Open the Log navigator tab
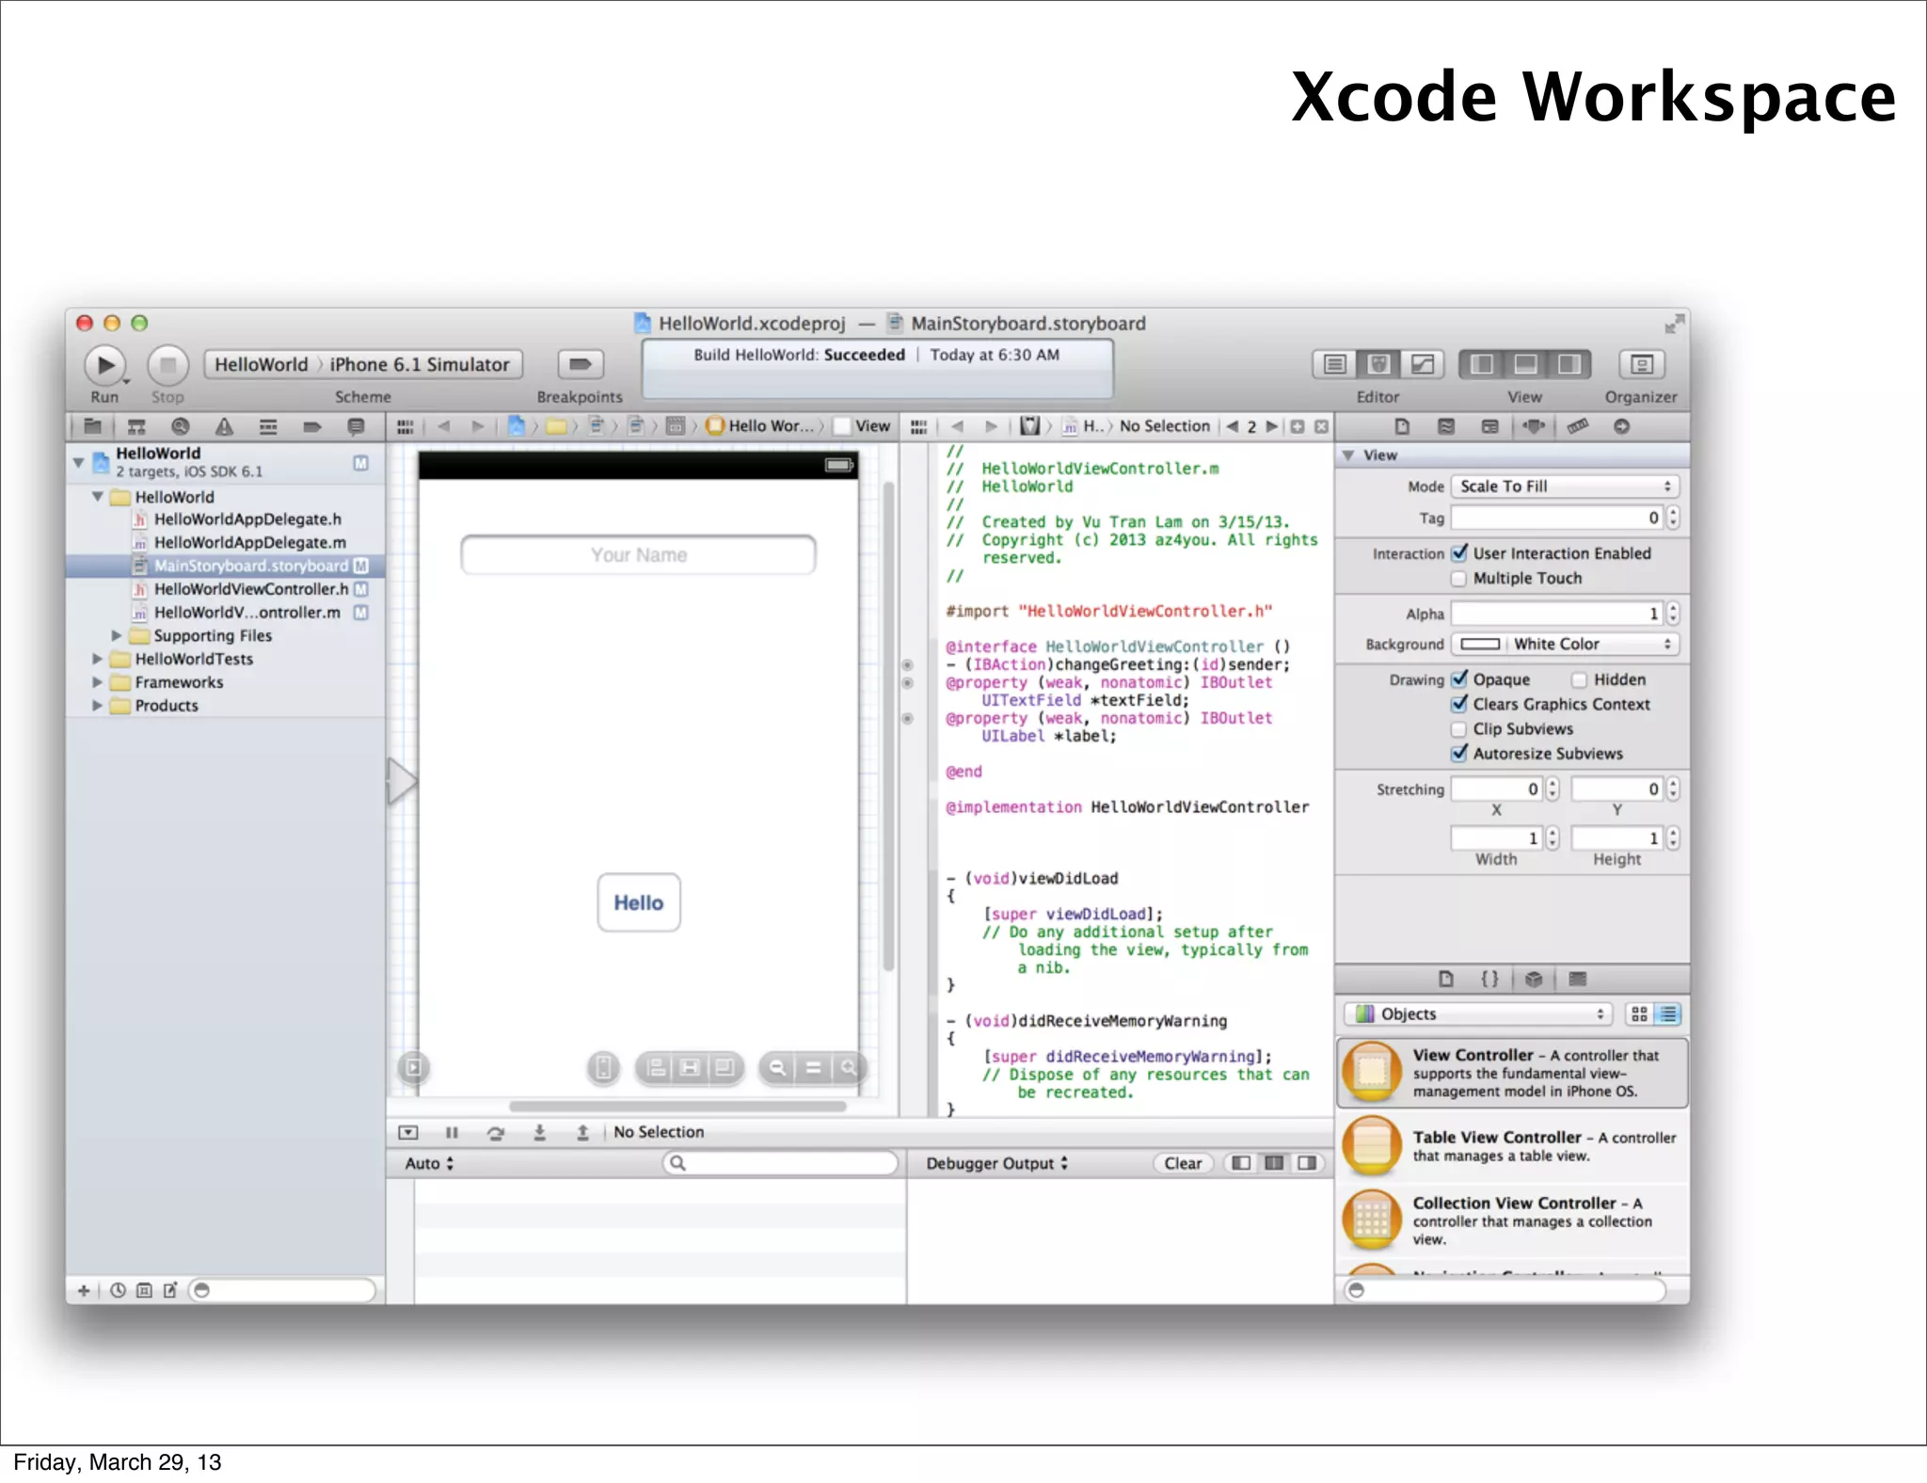1927x1483 pixels. point(356,426)
